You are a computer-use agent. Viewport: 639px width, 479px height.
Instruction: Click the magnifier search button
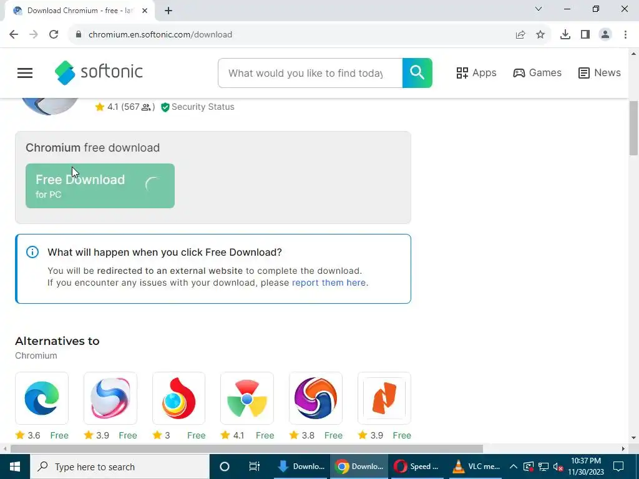coord(417,73)
